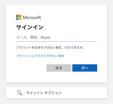
Task: Click the Microsoft wordmark text
Action: pyautogui.click(x=32, y=17)
